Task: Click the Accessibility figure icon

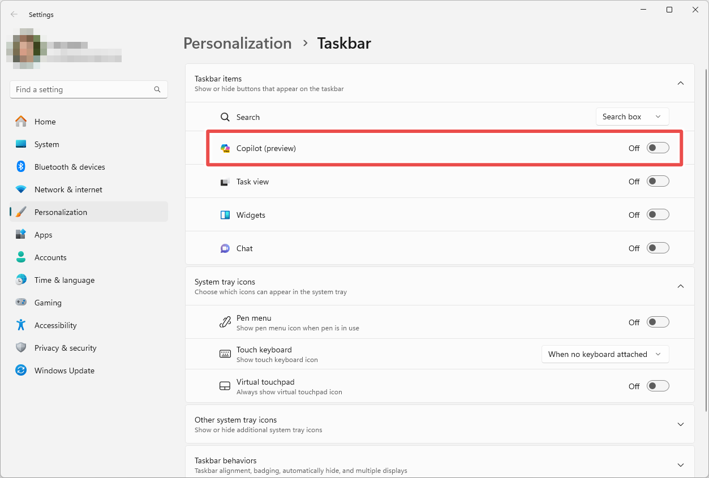Action: 21,325
